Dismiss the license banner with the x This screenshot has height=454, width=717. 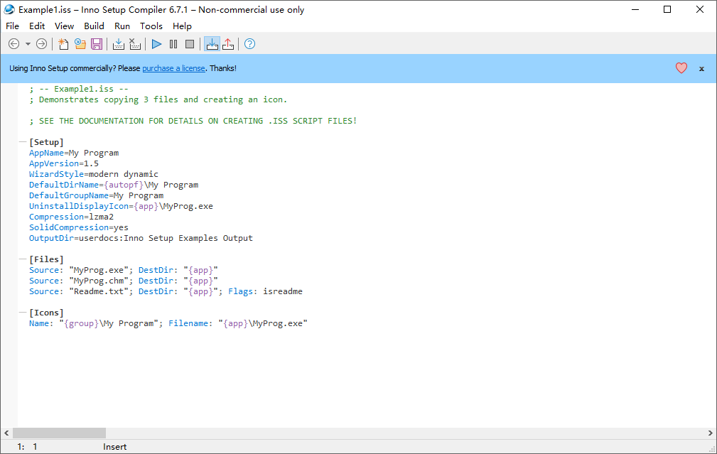tap(701, 69)
